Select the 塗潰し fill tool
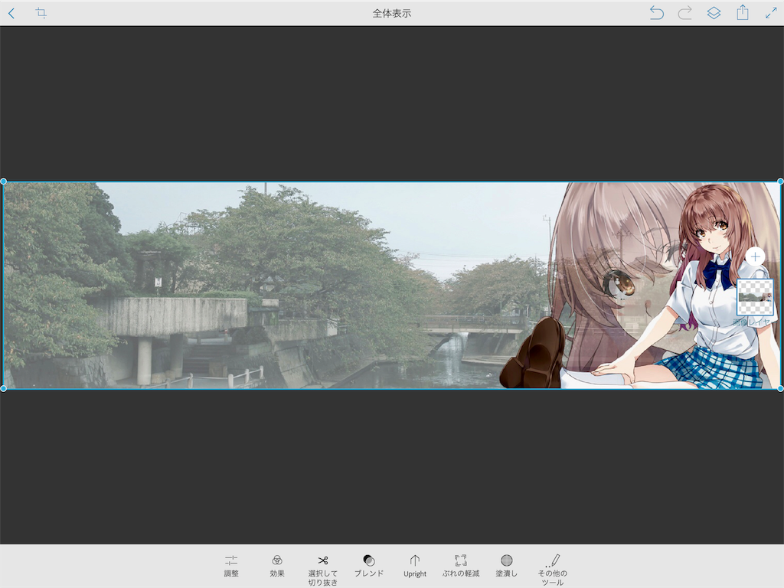Screen dimensions: 784x588 tap(507, 566)
